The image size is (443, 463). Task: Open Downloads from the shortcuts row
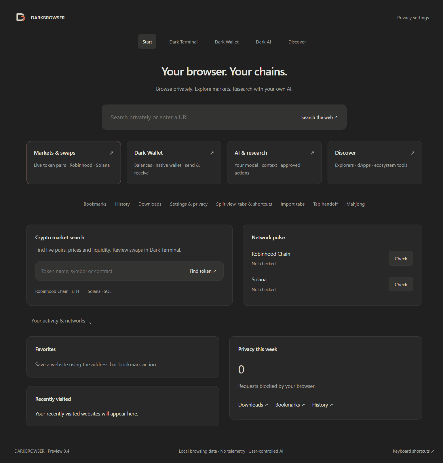pos(150,204)
